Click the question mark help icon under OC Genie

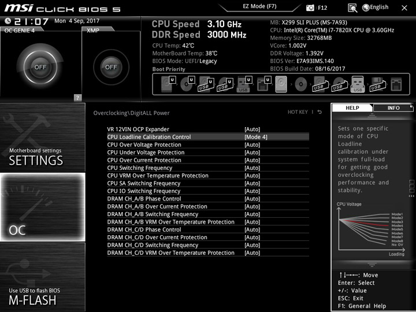click(77, 98)
